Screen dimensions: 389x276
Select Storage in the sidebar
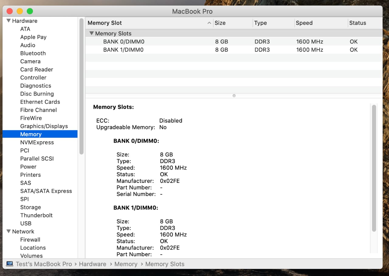click(x=30, y=207)
